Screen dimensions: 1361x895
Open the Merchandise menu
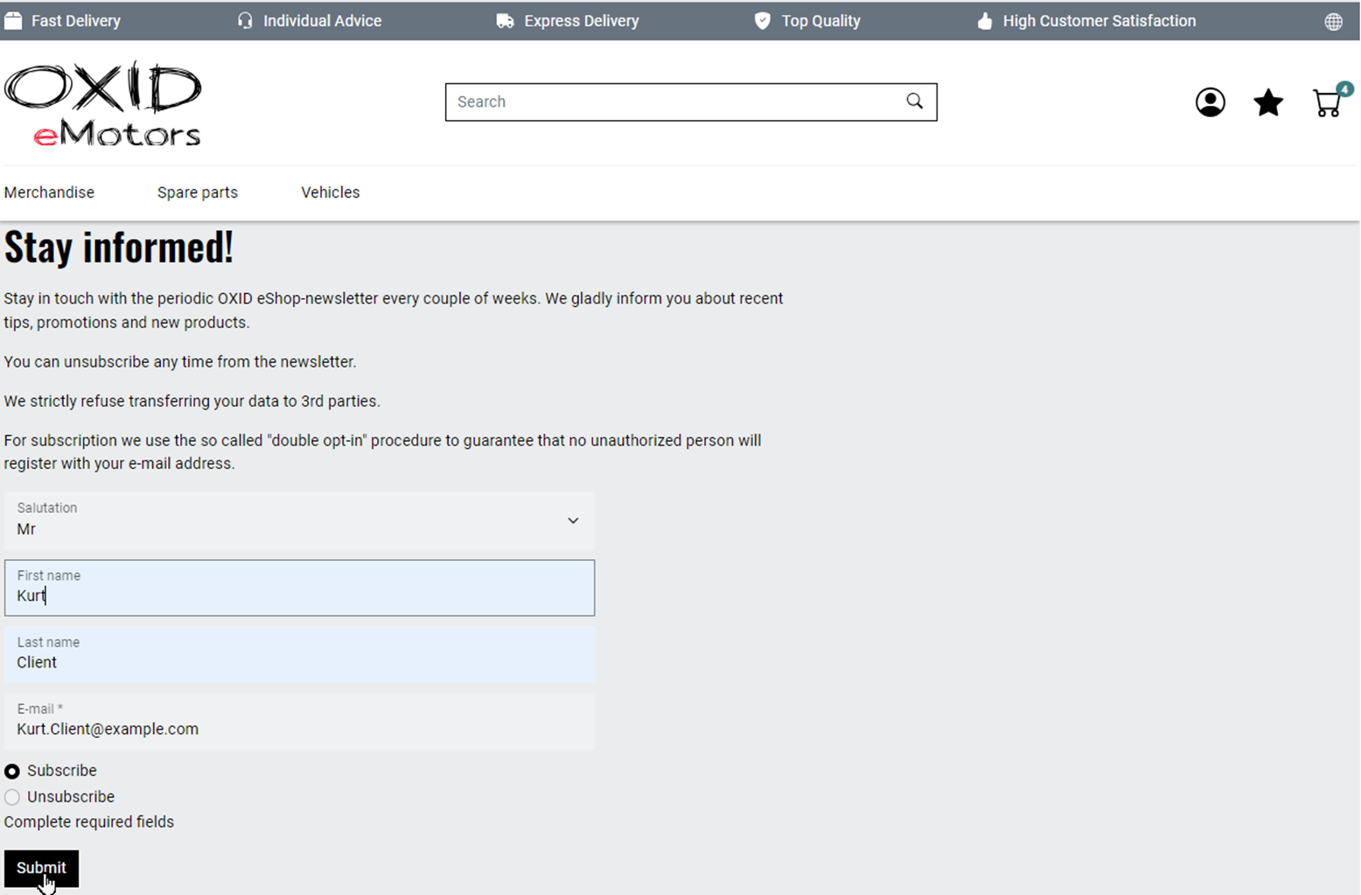coord(49,192)
